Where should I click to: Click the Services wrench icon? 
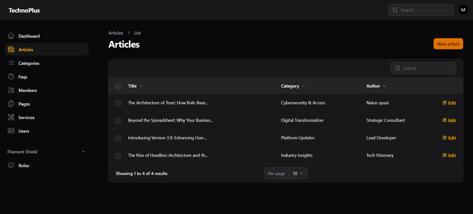click(x=11, y=117)
